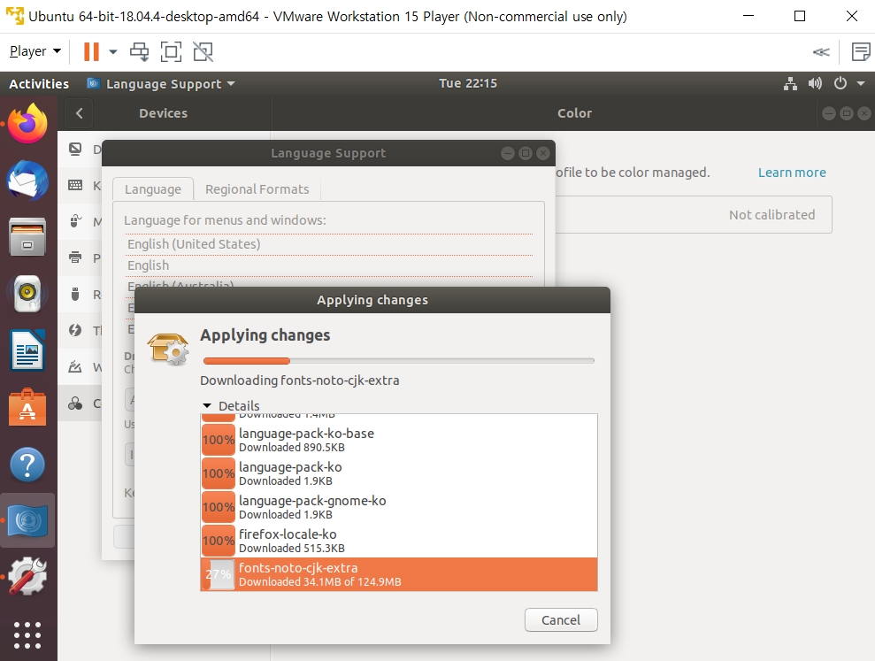Select the English language entry
The height and width of the screenshot is (661, 875).
coord(329,265)
